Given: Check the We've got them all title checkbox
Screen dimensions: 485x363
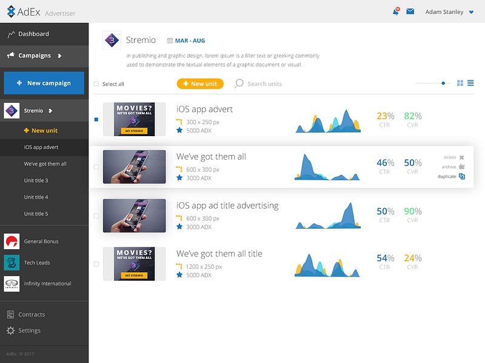Looking at the screenshot, I should pos(96,264).
